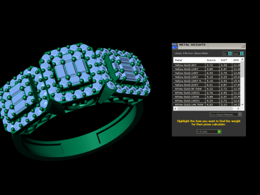
Task: Click the horizontal scrollbar thumb
Action: 205,108
